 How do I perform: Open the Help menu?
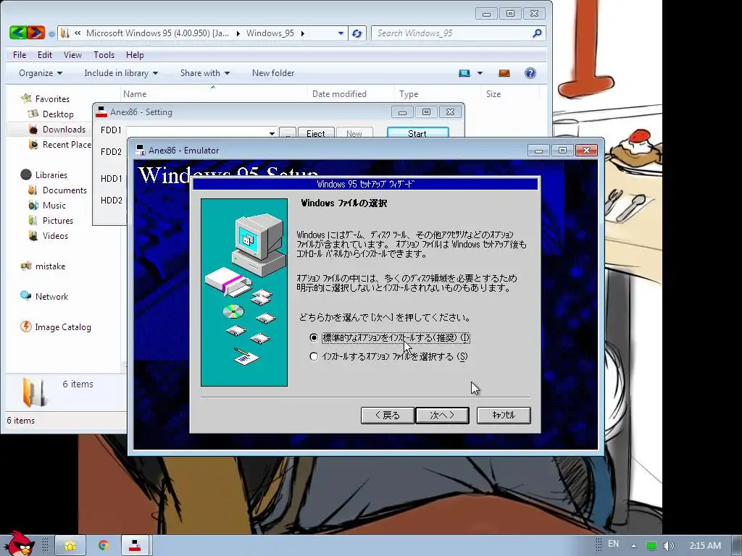click(x=135, y=55)
